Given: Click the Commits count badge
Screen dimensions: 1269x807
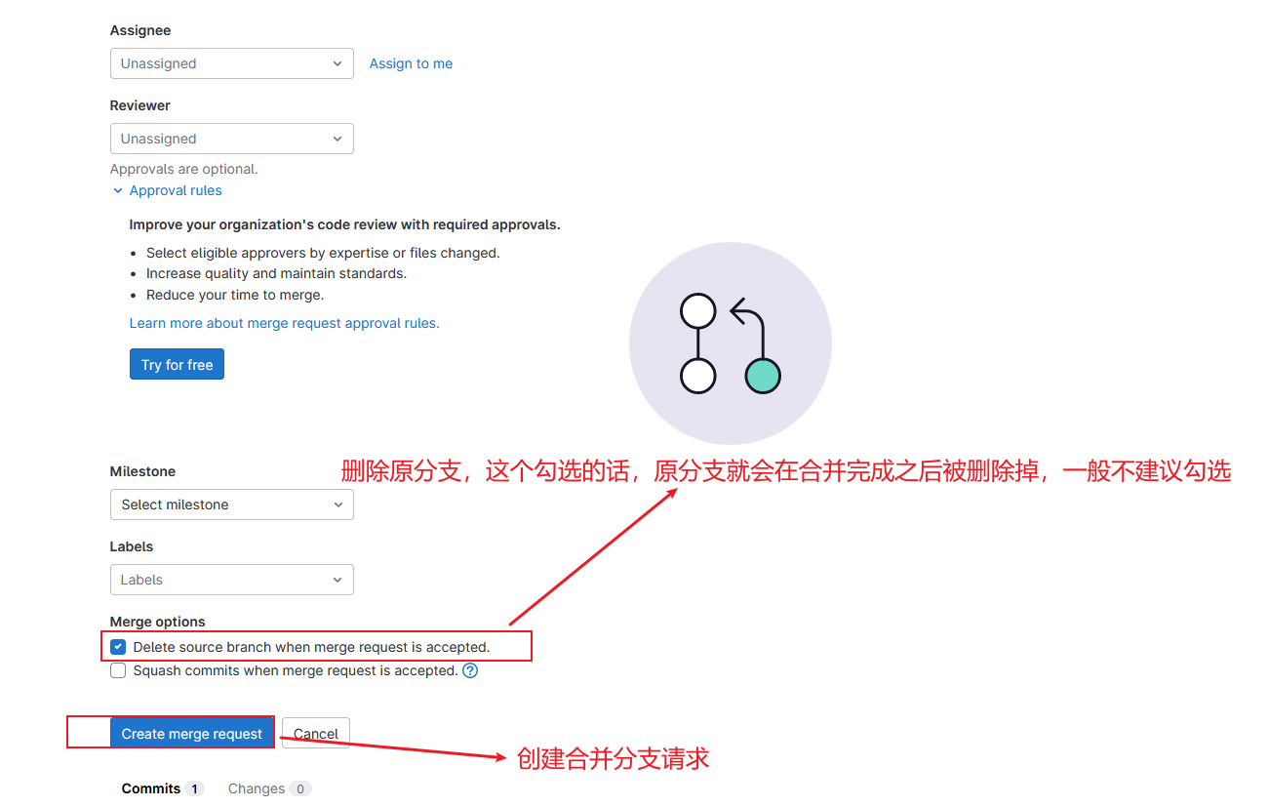Looking at the screenshot, I should pyautogui.click(x=194, y=788).
